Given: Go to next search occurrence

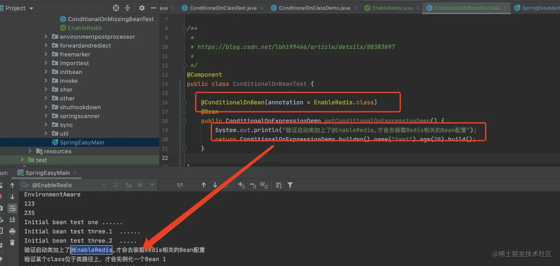Looking at the screenshot, I should [x=215, y=185].
